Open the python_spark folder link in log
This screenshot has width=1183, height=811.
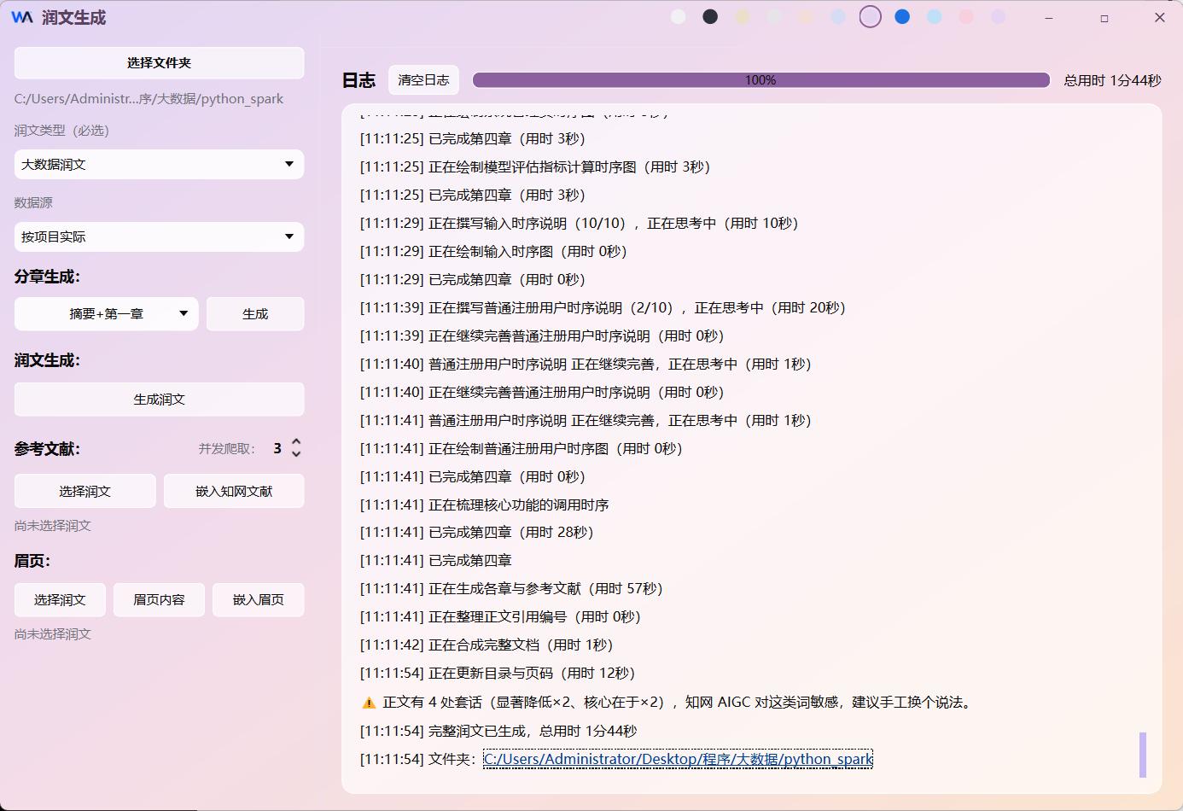(678, 759)
